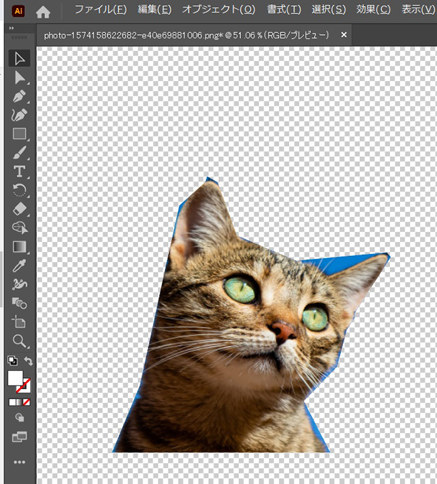This screenshot has width=437, height=484.
Task: Select the Gradient tool
Action: 19,247
